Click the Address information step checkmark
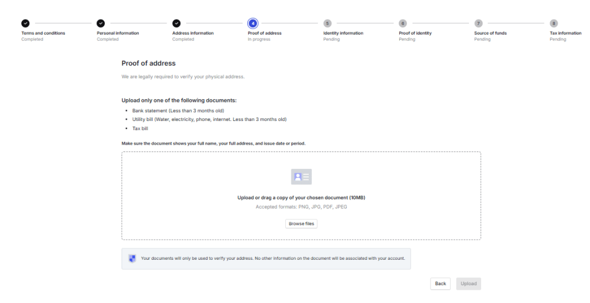Viewport: 590px width, 303px height. [x=176, y=24]
